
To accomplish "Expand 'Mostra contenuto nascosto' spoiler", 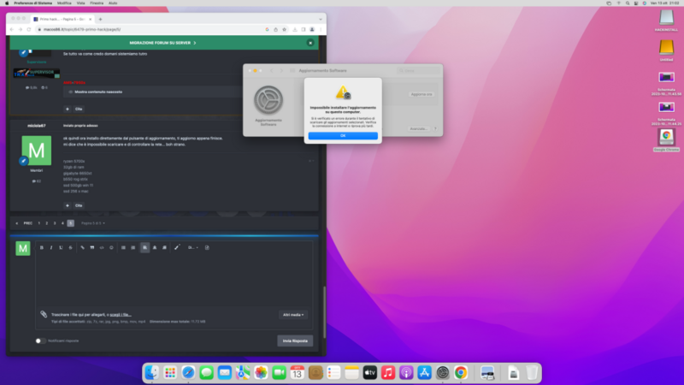I will [98, 92].
